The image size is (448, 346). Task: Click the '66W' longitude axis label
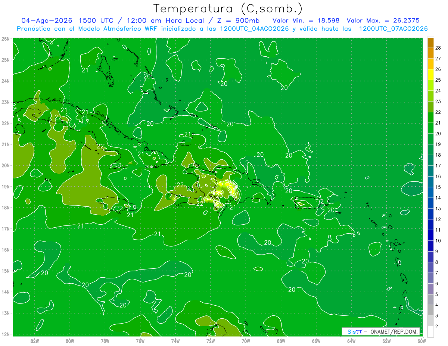pyautogui.click(x=316, y=341)
